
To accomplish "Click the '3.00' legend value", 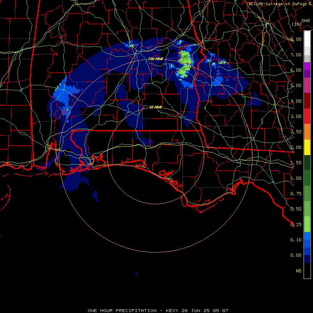I will point(296,117).
